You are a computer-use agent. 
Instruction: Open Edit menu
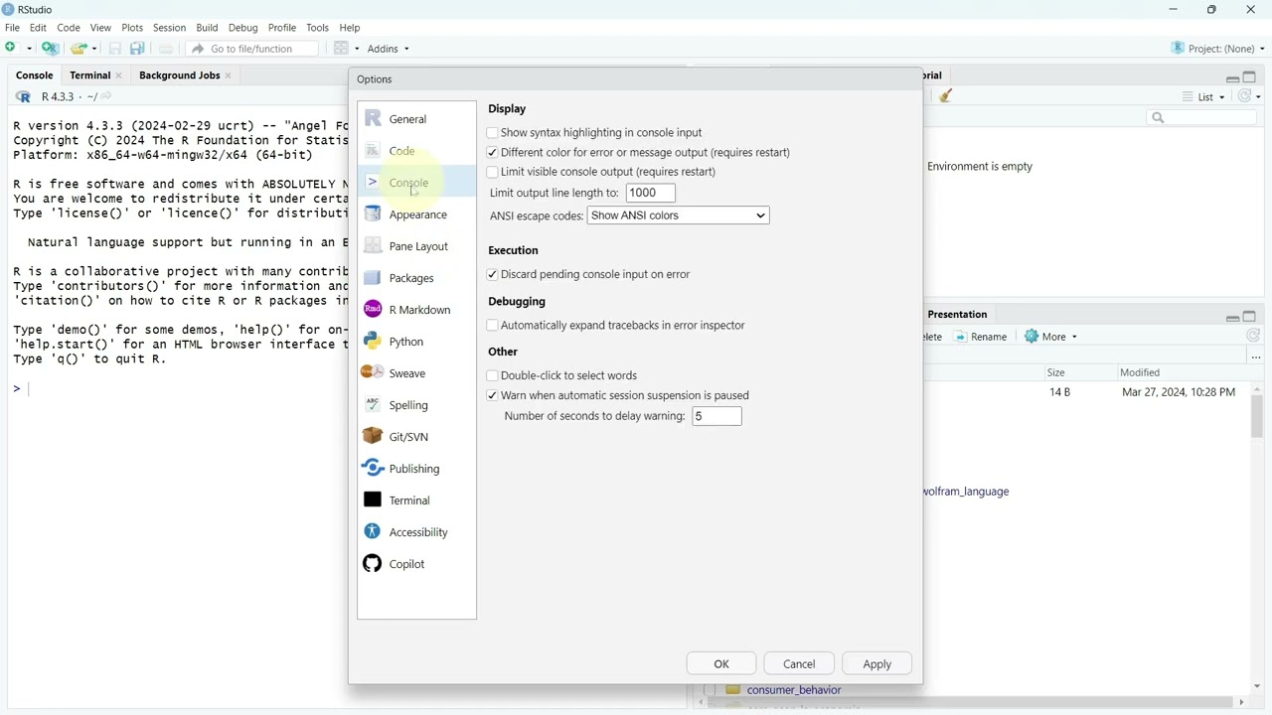tap(38, 28)
